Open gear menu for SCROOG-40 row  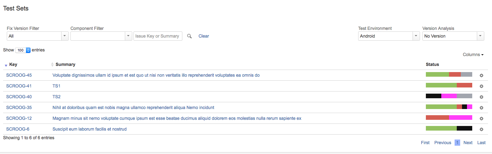click(481, 97)
